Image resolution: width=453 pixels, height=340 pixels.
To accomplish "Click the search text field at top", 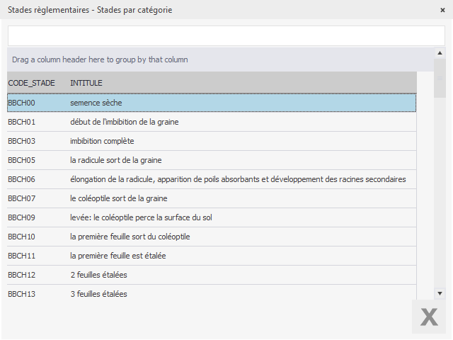I will (x=226, y=36).
